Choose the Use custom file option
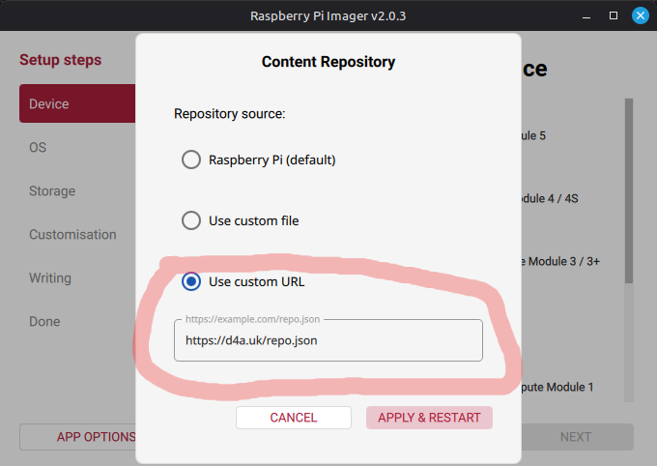Image resolution: width=657 pixels, height=466 pixels. 191,220
